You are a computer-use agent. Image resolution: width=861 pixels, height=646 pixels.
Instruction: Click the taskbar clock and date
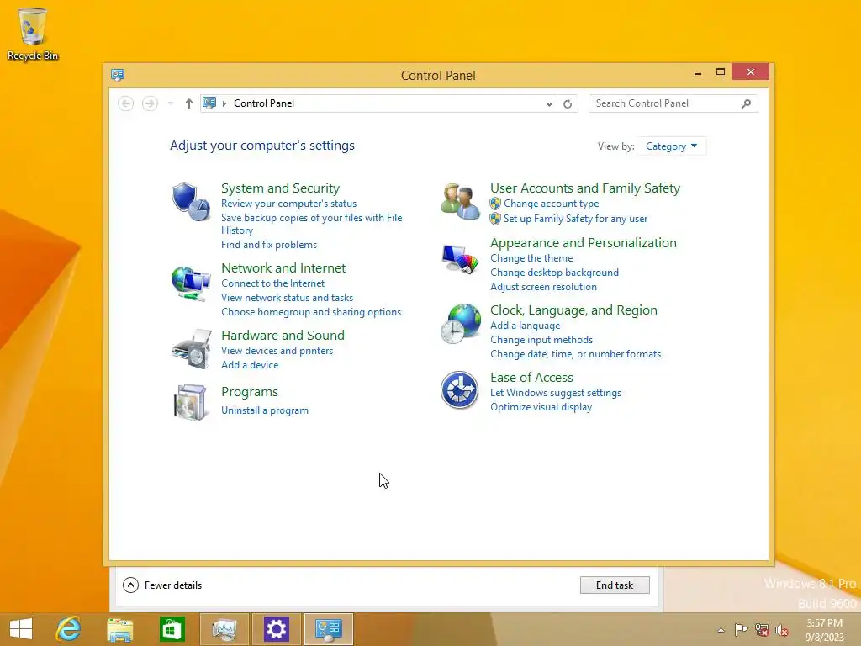click(824, 630)
